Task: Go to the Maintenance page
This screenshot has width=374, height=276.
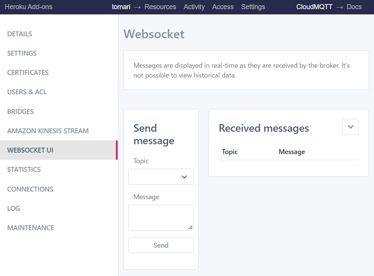Action: pos(31,228)
